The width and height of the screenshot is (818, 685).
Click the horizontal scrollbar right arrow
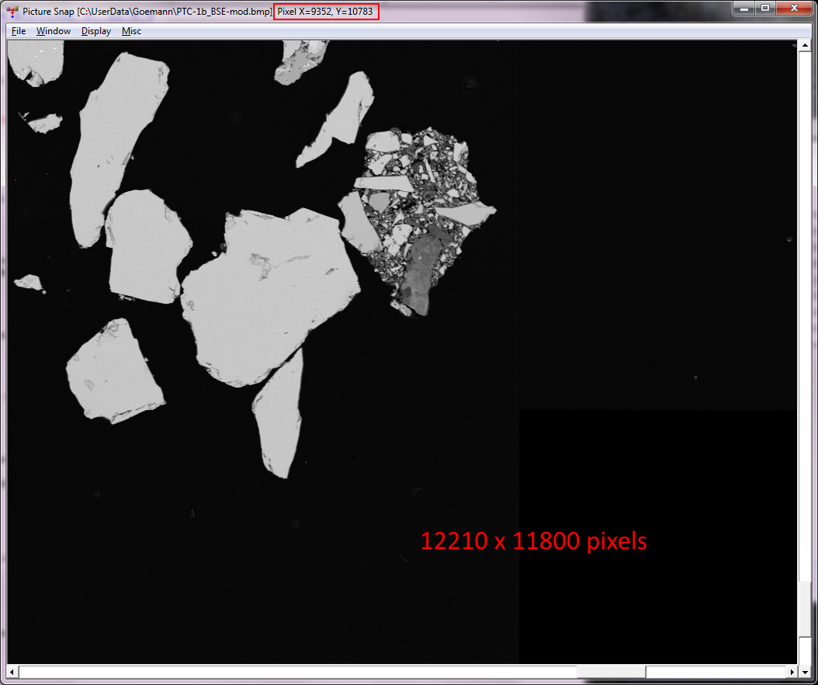click(x=792, y=671)
